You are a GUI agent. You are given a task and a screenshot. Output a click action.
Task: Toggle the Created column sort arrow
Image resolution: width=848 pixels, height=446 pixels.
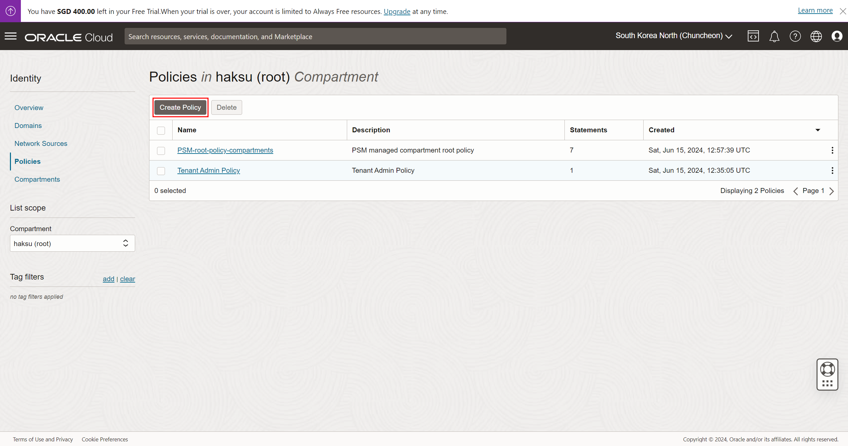point(818,130)
